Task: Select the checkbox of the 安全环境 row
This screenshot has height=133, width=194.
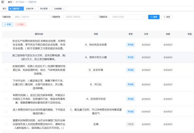Action: tap(6, 70)
